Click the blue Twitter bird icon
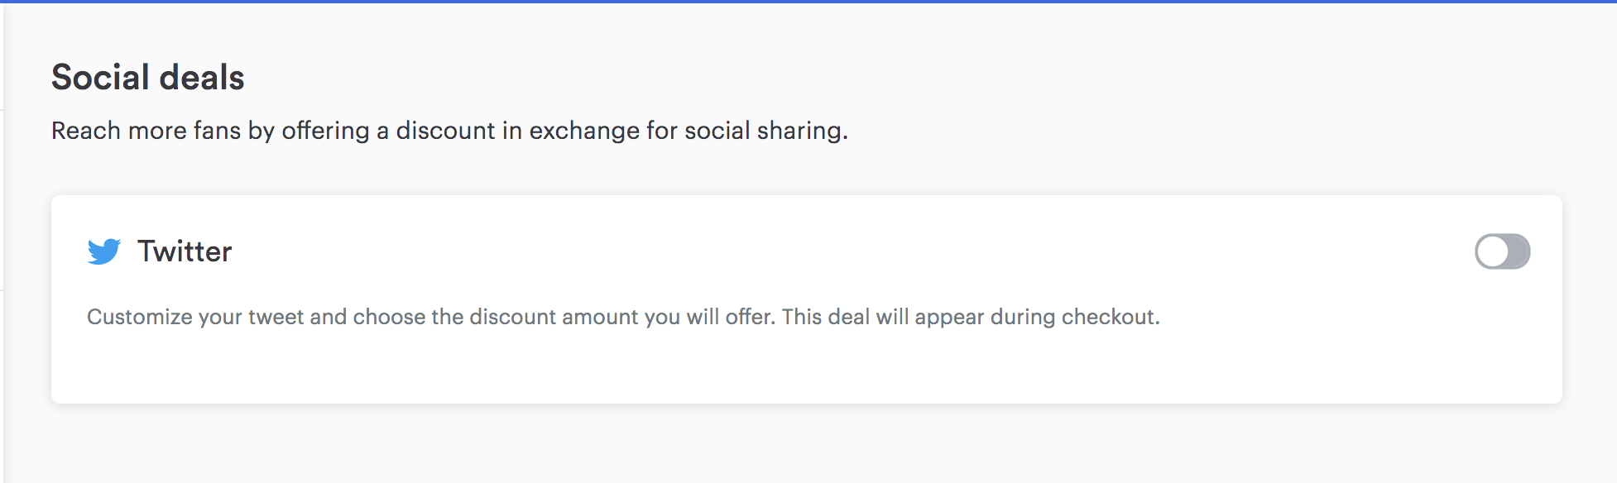This screenshot has width=1617, height=483. pos(104,251)
